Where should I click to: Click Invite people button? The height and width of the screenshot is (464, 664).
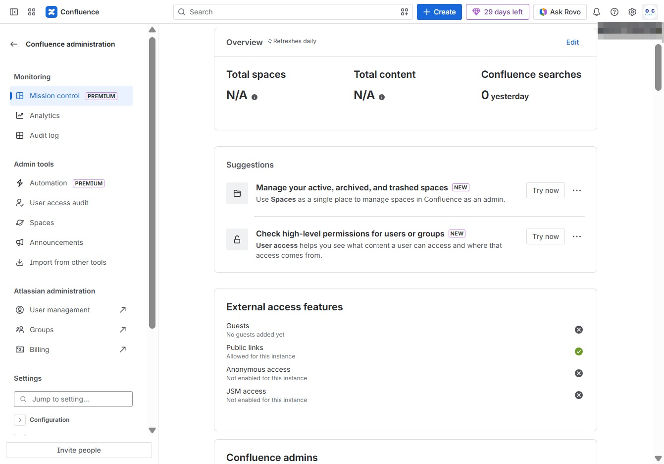pos(79,450)
